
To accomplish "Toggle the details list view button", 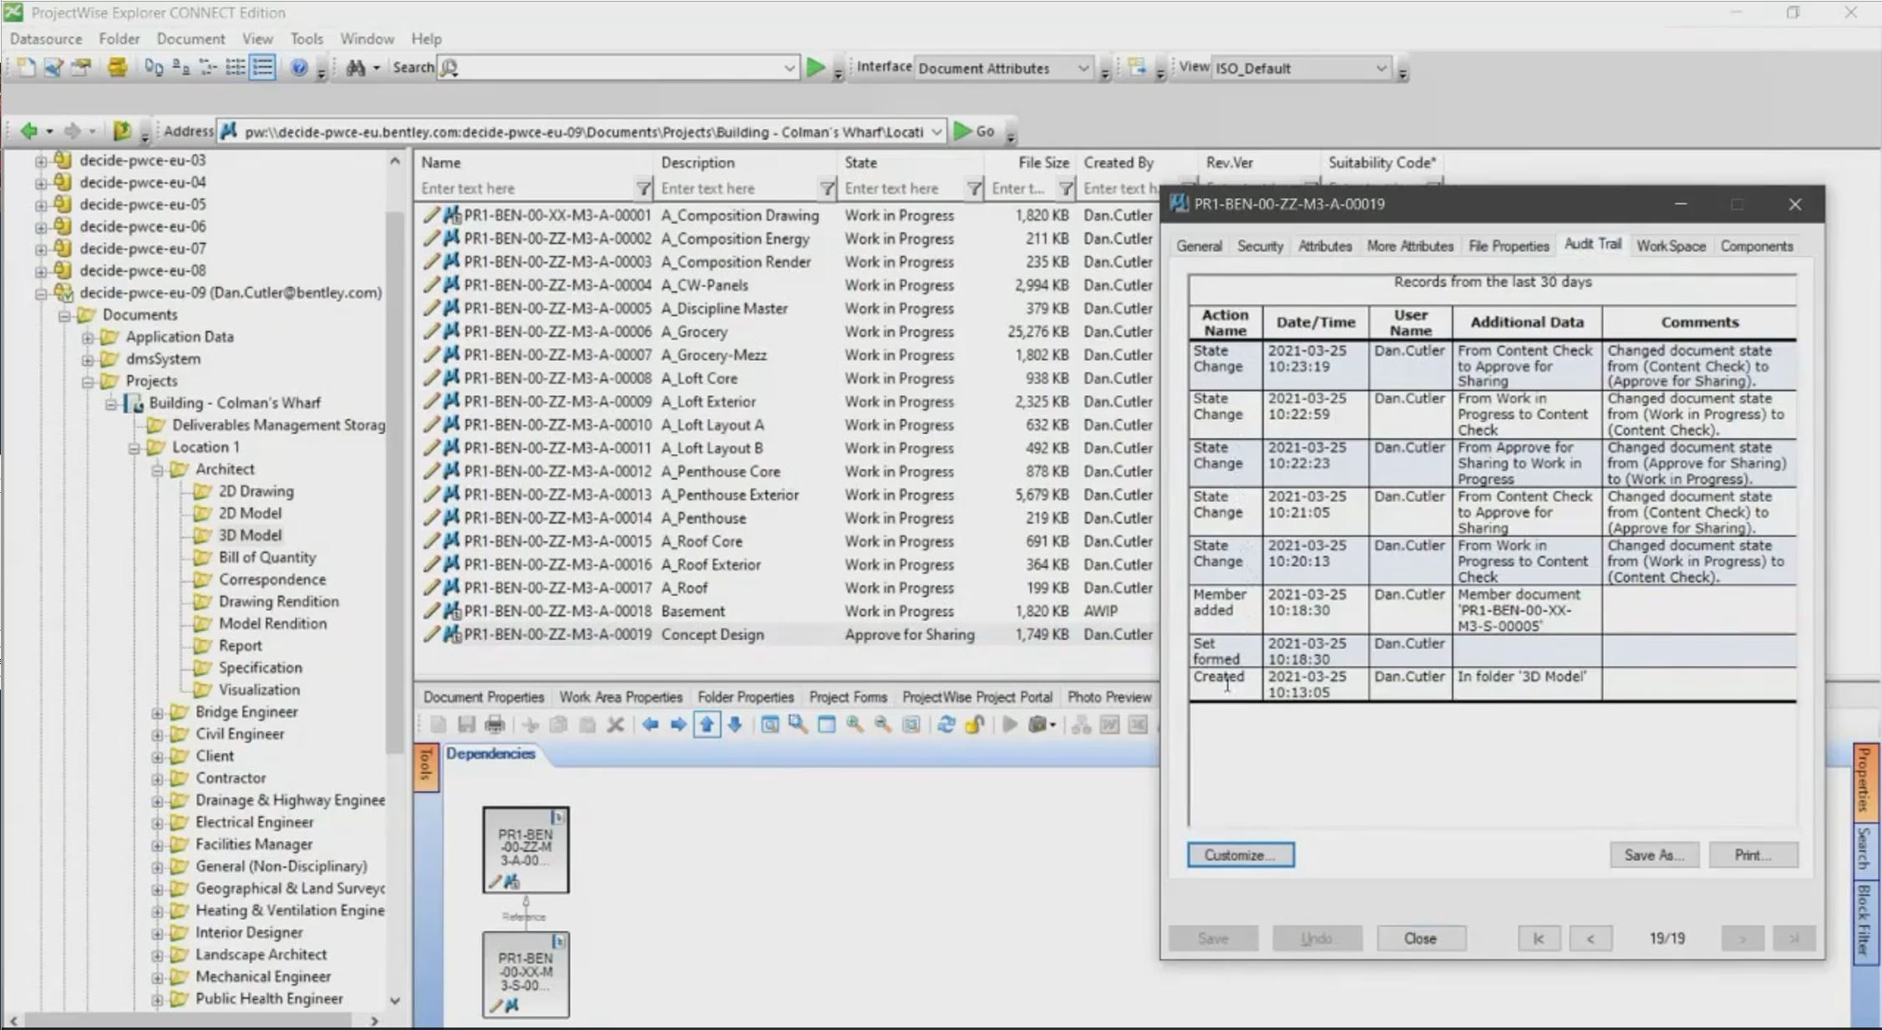I will (262, 68).
